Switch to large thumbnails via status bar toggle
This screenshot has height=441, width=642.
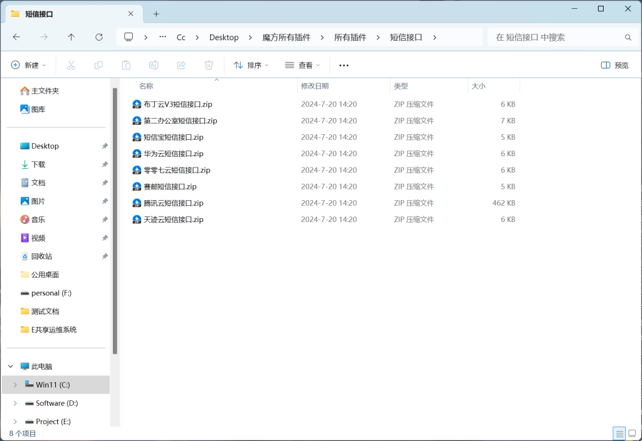tap(633, 433)
